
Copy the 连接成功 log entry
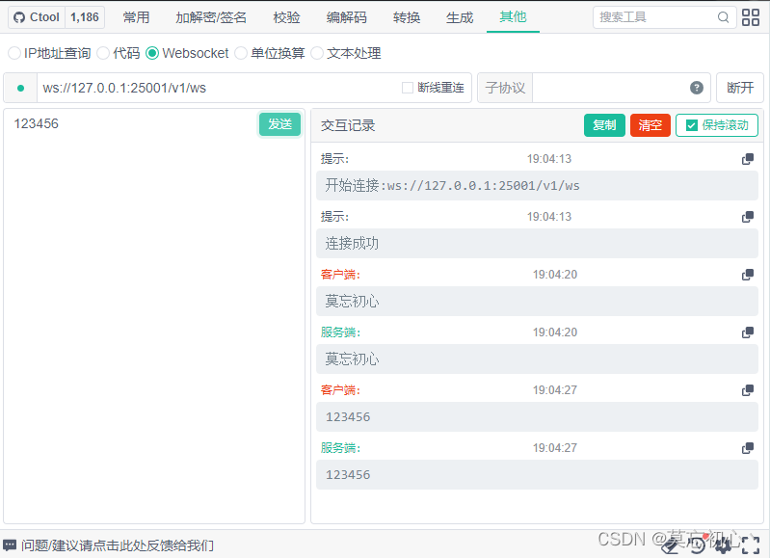(x=748, y=217)
